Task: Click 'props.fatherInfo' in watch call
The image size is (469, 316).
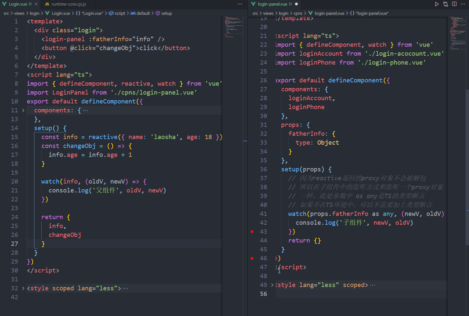Action: coord(339,214)
